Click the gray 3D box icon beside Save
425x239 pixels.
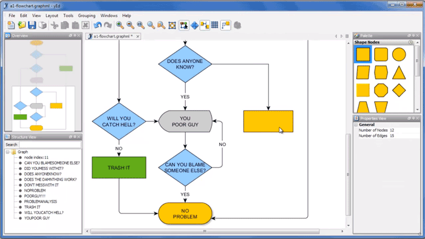(x=42, y=25)
